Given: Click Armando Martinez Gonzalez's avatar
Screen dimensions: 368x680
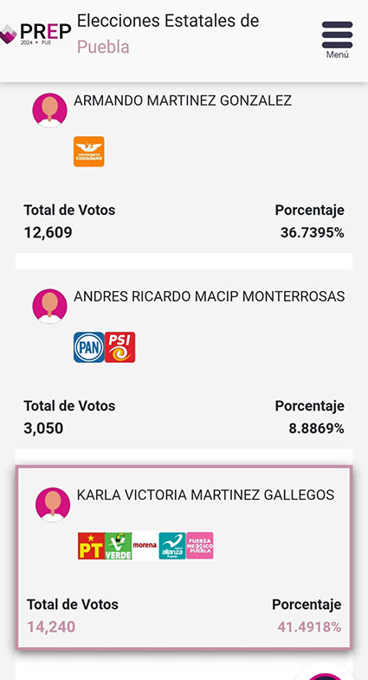Looking at the screenshot, I should [50, 110].
